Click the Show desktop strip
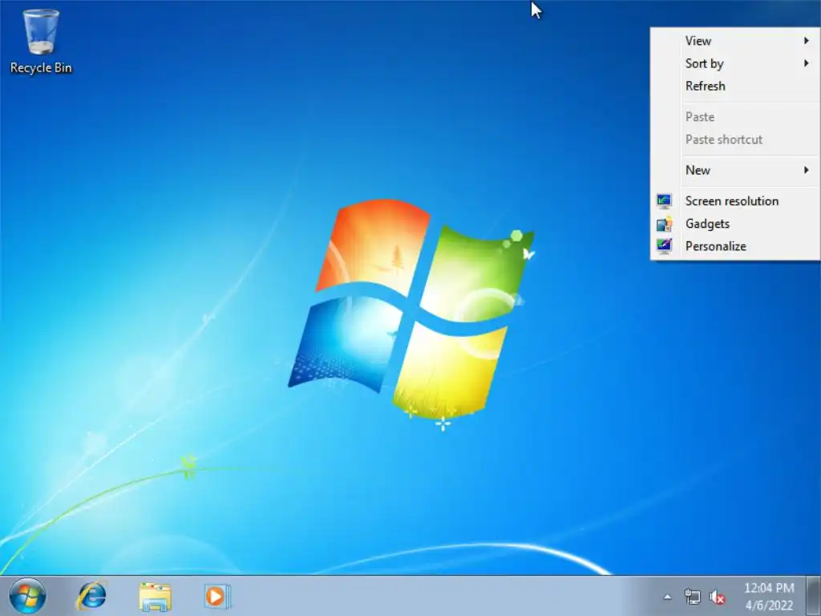 point(815,596)
